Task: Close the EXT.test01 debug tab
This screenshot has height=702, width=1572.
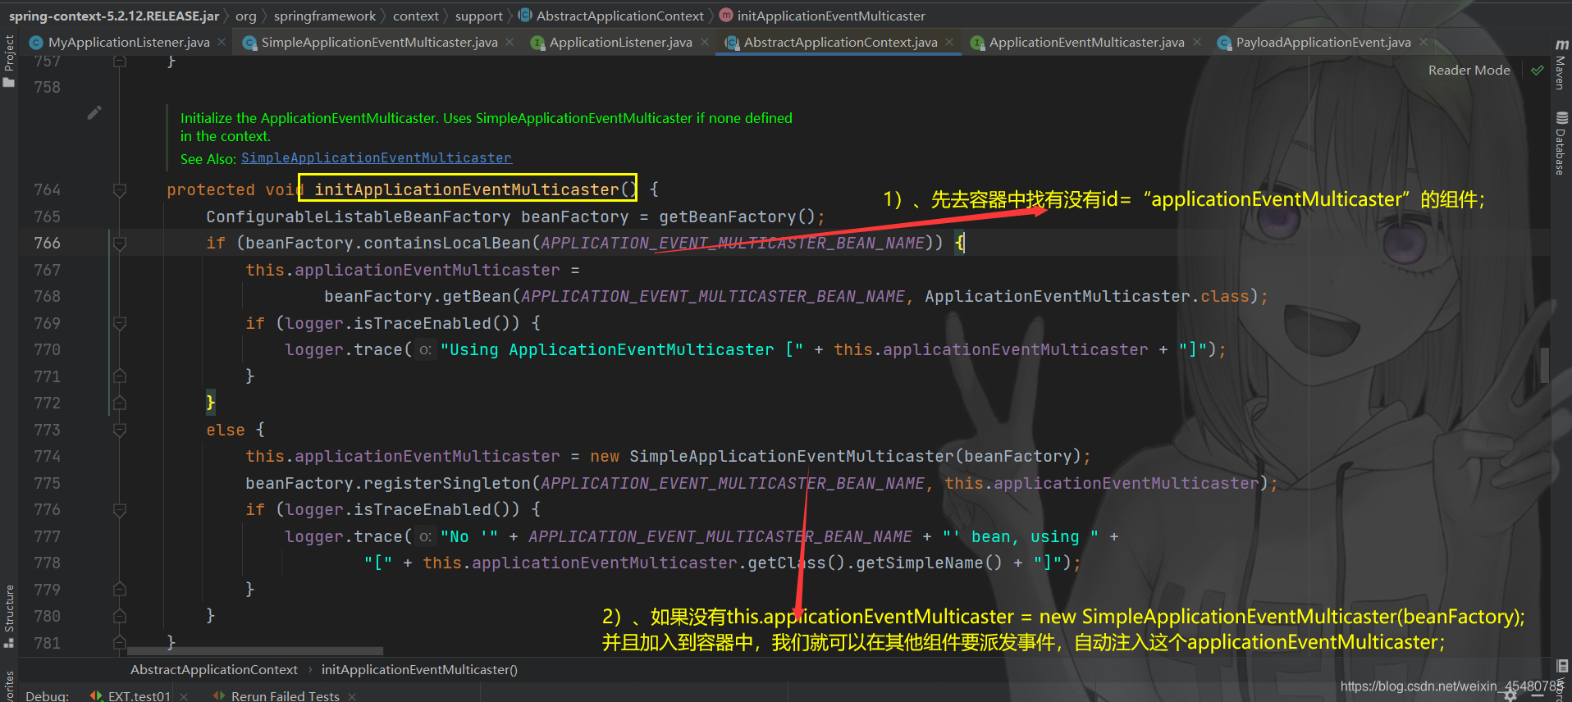Action: pyautogui.click(x=184, y=696)
